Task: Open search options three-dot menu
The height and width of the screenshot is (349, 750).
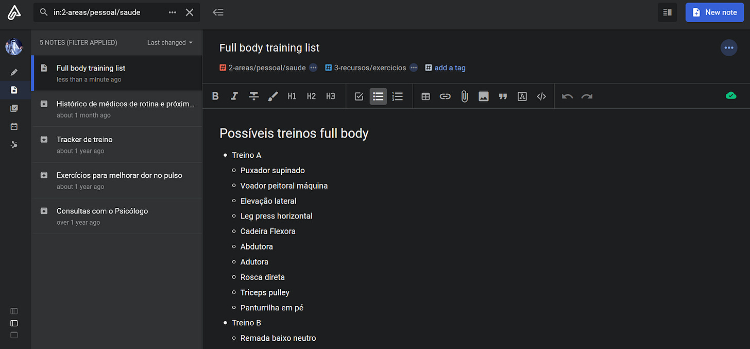Action: (173, 12)
